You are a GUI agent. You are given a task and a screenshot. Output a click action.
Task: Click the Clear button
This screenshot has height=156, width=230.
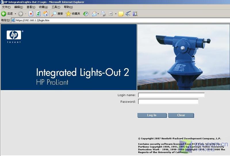(181, 115)
